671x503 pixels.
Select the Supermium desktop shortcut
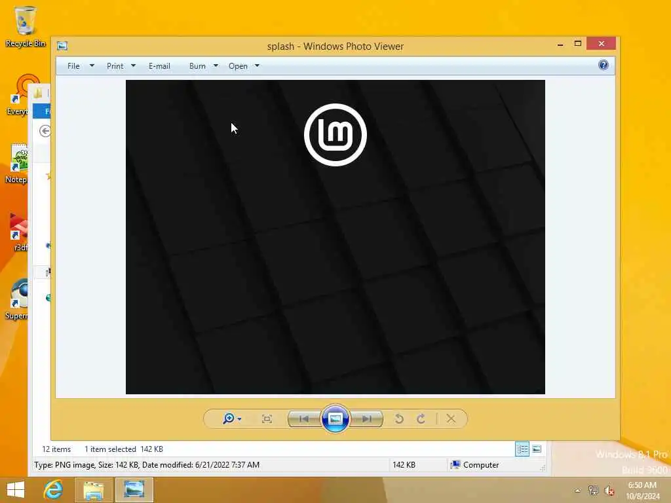pyautogui.click(x=16, y=299)
